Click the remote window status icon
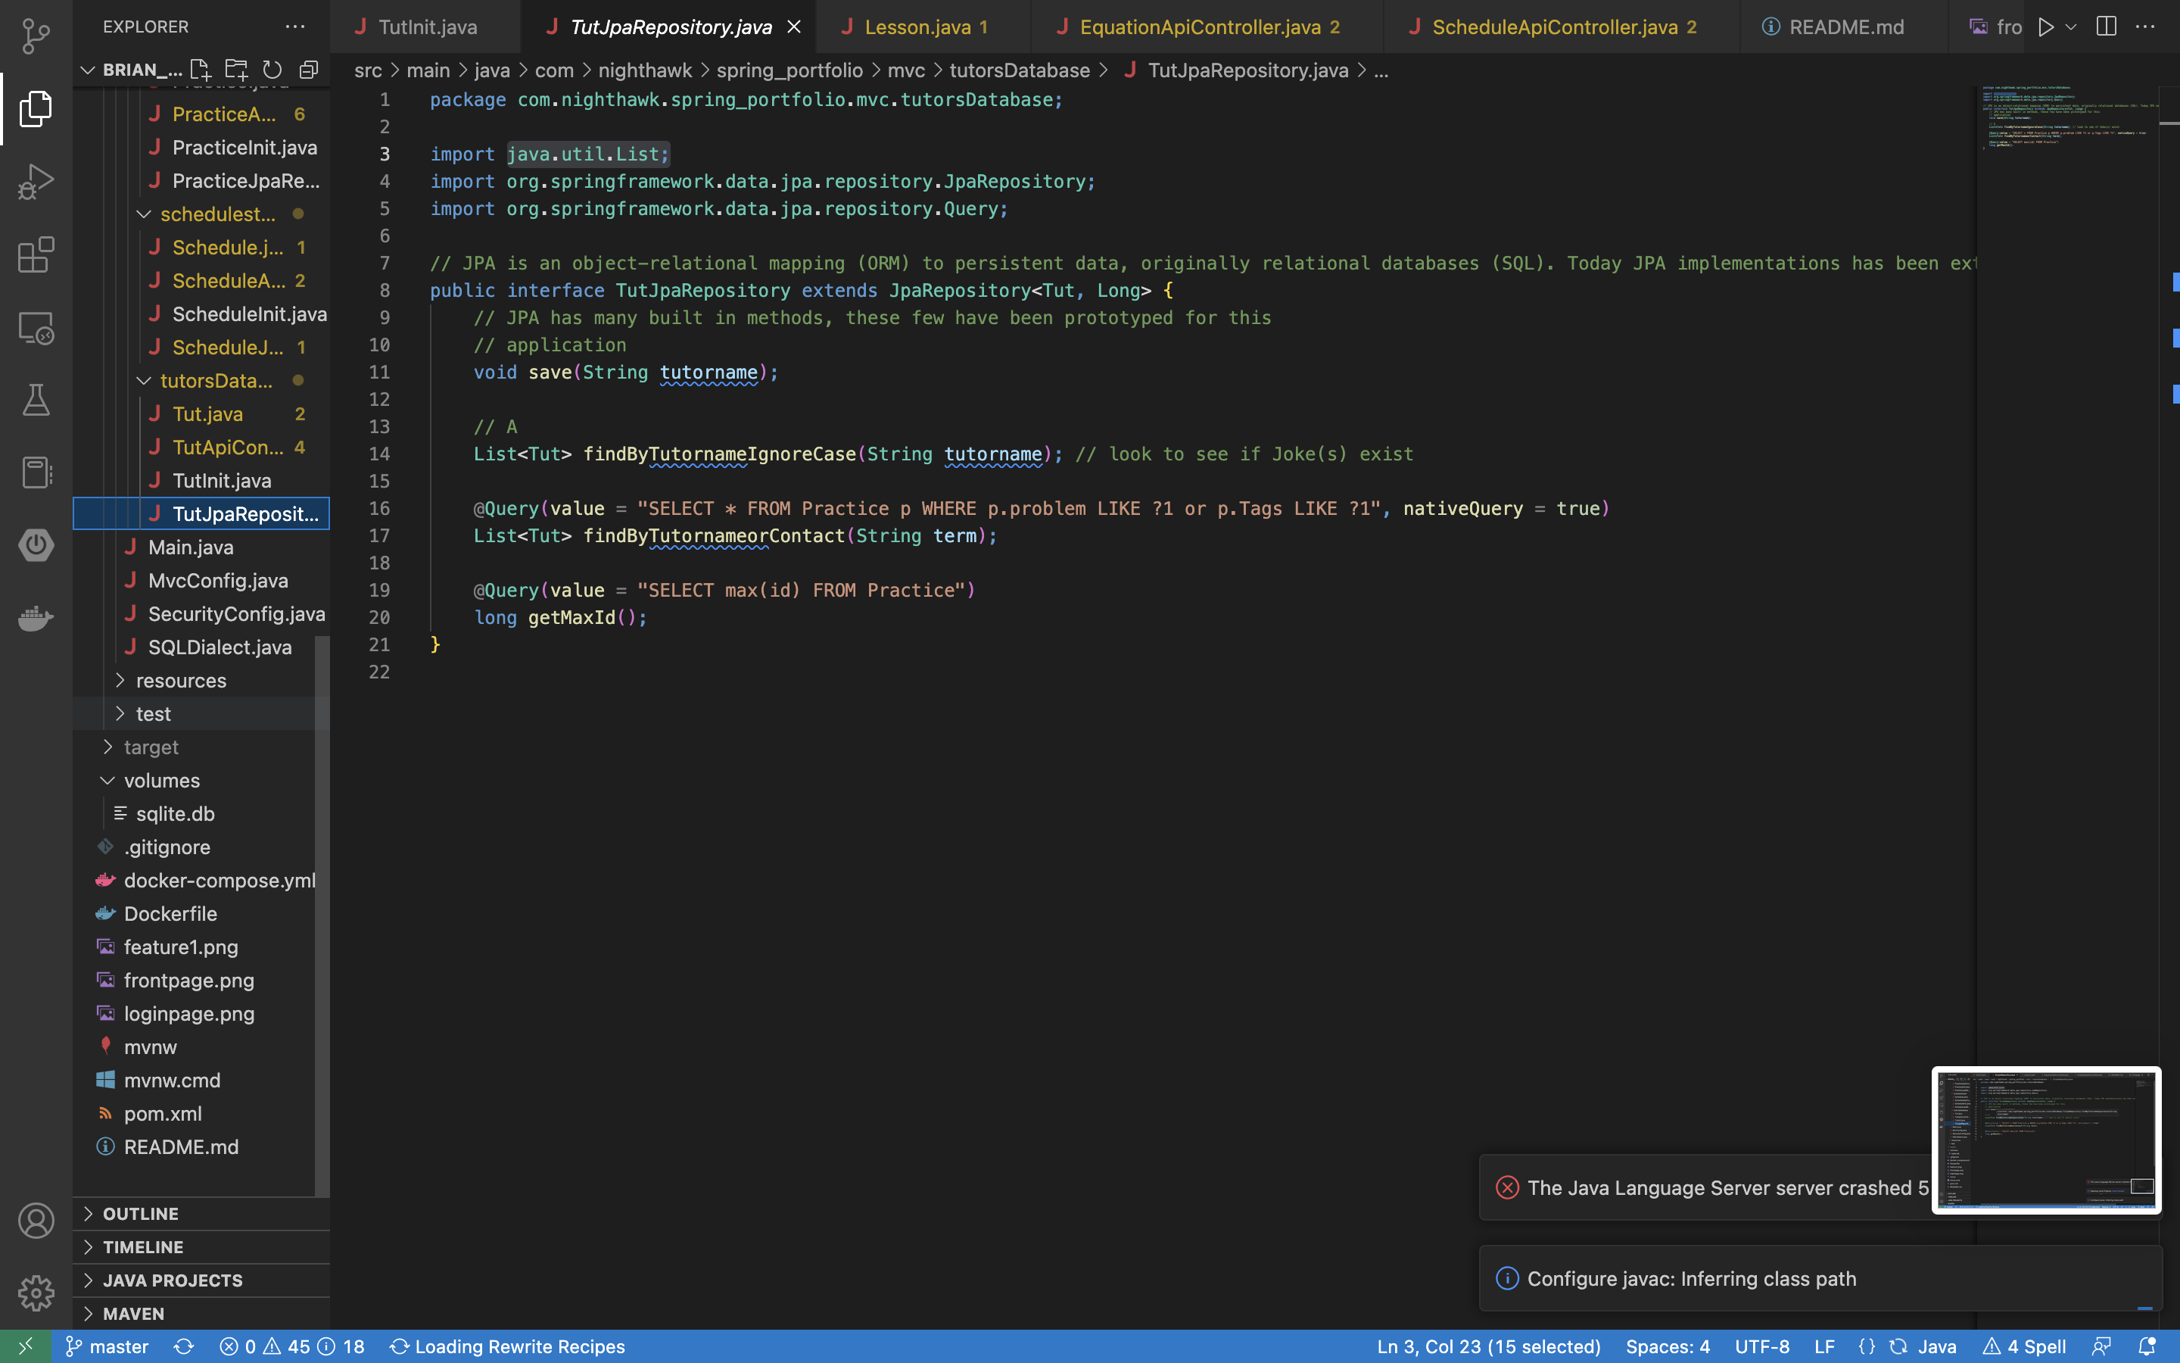 [x=25, y=1346]
